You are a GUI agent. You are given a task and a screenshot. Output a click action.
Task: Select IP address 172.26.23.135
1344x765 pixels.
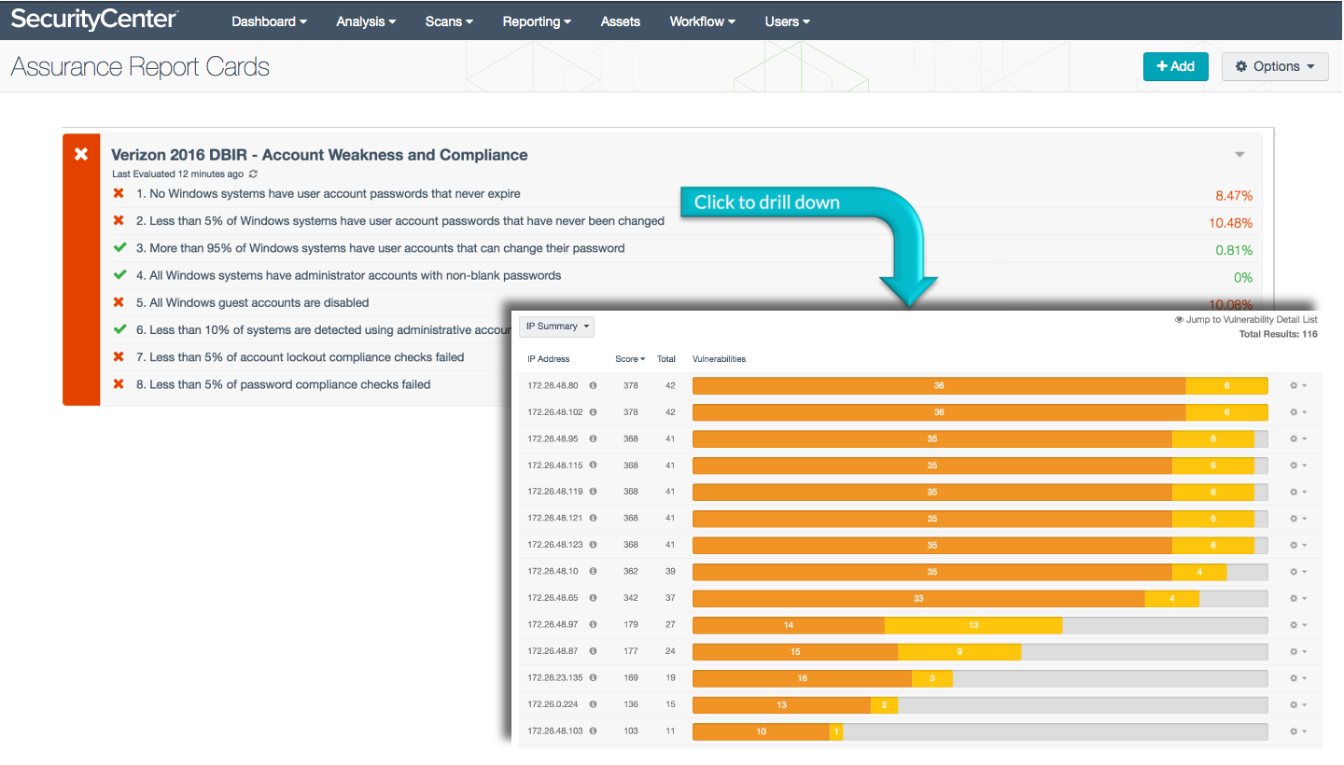click(555, 677)
